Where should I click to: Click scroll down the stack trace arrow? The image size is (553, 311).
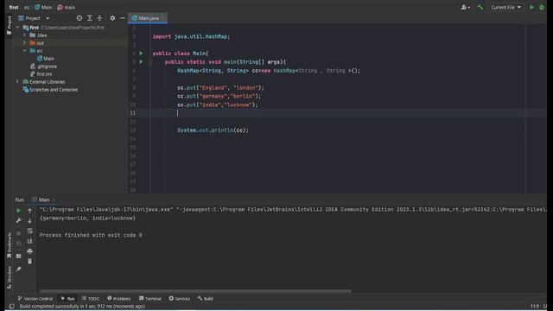click(29, 221)
